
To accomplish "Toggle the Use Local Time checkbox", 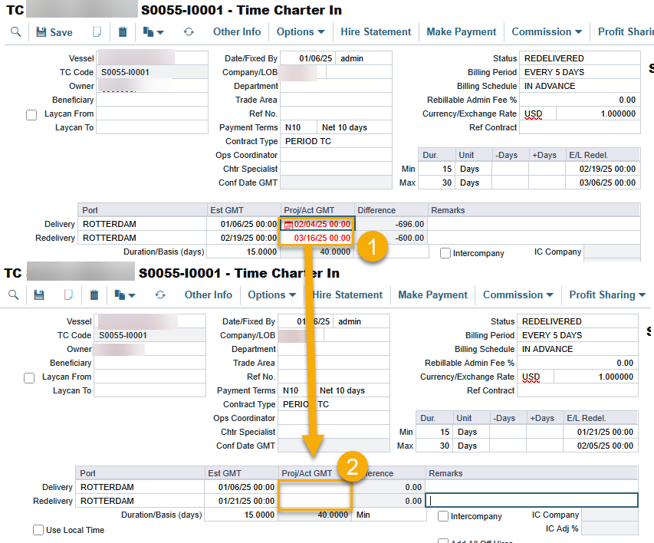I will click(x=38, y=530).
